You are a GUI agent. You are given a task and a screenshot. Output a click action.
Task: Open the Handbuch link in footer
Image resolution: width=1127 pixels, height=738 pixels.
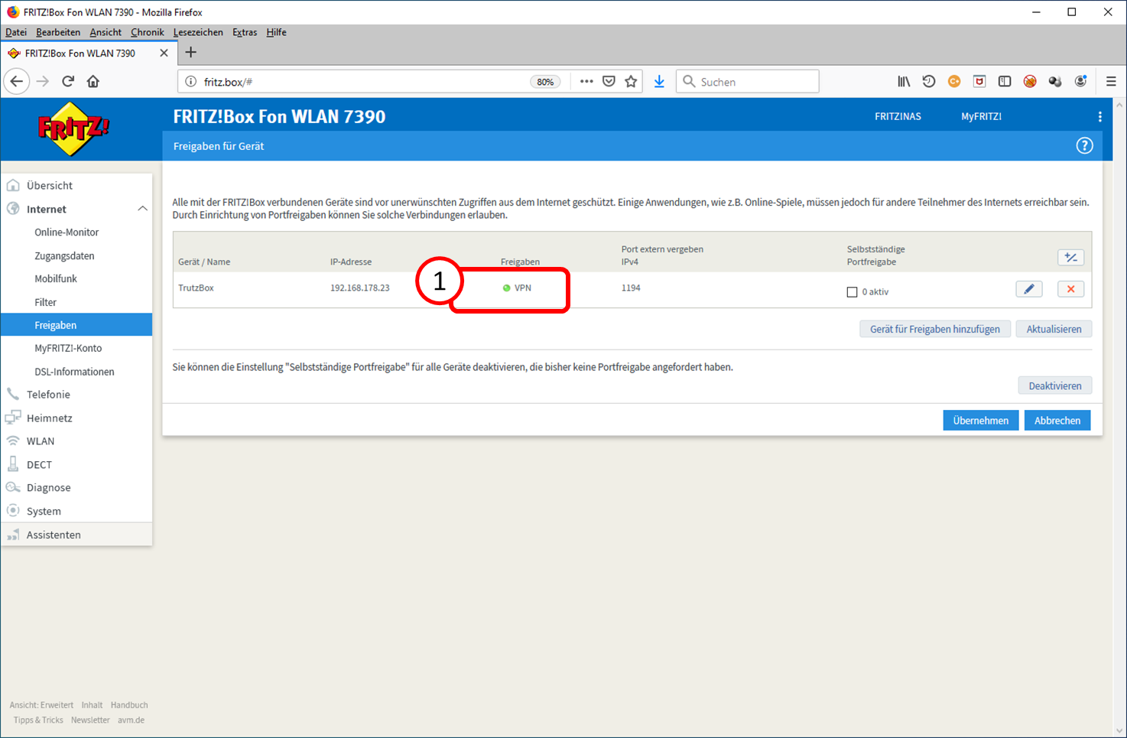129,705
